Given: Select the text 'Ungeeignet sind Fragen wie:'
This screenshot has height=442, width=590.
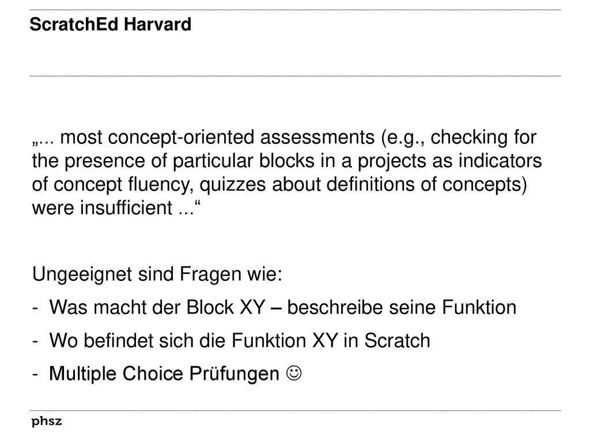Looking at the screenshot, I should (x=157, y=275).
